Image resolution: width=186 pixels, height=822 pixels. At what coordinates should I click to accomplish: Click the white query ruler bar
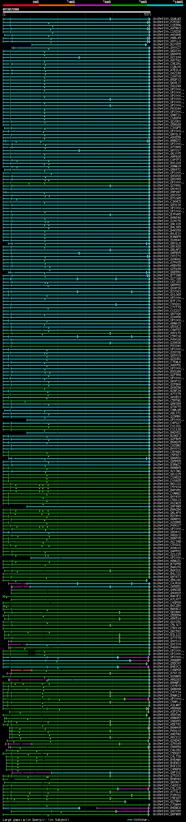pyautogui.click(x=76, y=12)
